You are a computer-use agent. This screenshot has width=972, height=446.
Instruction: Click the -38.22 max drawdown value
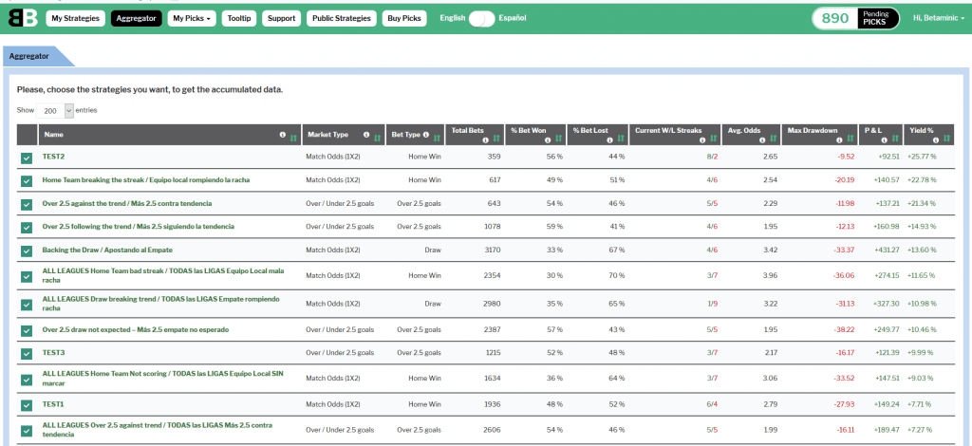pyautogui.click(x=846, y=329)
